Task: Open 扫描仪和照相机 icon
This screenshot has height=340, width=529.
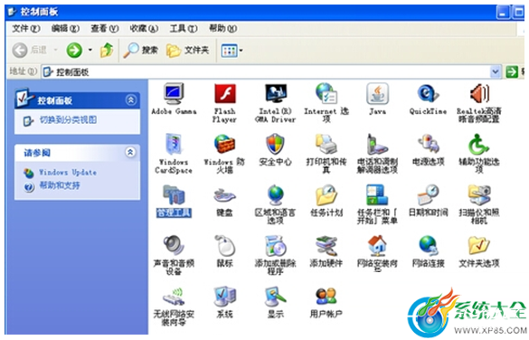Action: pyautogui.click(x=479, y=195)
